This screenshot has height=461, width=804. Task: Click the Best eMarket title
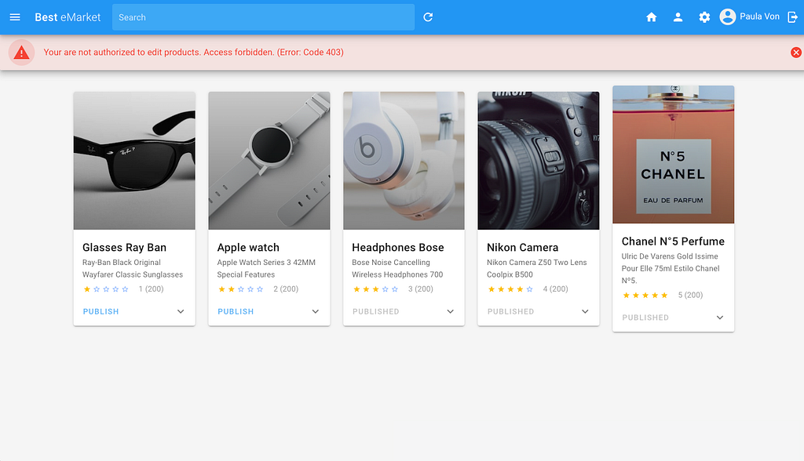pyautogui.click(x=68, y=17)
